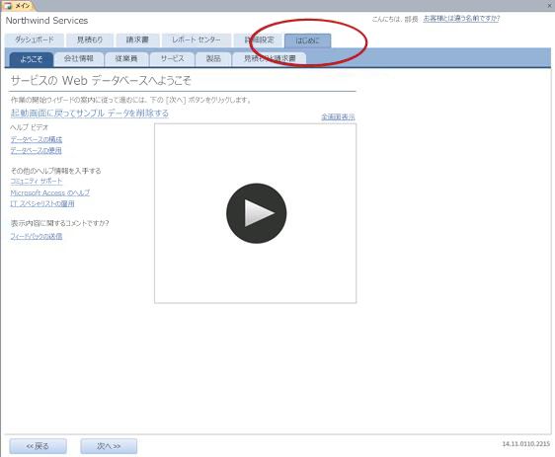Click the サービスの Web データベースへようこそ heading
Screen dimensions: 555x457
(101, 81)
